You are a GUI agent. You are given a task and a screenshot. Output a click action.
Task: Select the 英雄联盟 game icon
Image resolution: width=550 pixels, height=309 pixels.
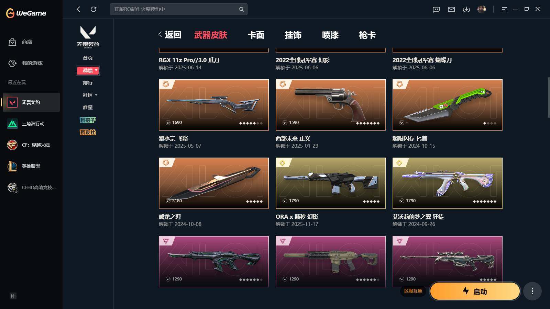pyautogui.click(x=12, y=166)
